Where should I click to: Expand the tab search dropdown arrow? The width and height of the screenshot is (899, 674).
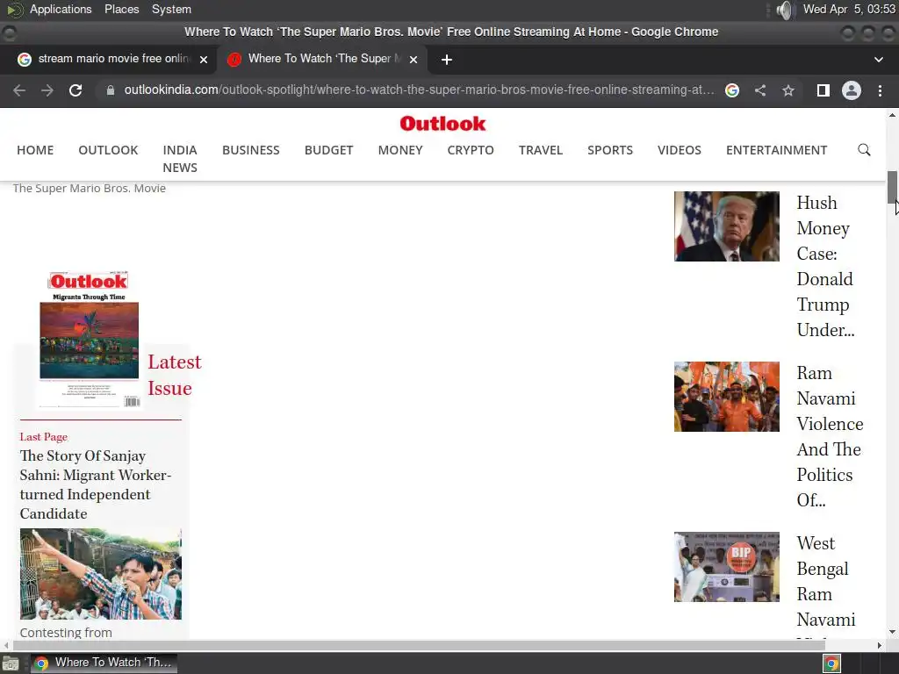click(878, 60)
